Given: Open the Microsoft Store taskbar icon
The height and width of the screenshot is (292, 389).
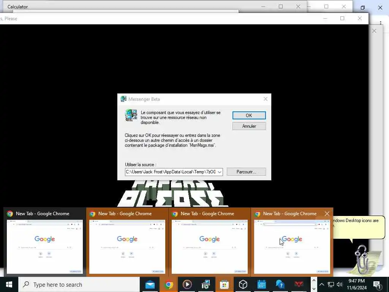Looking at the screenshot, I should pyautogui.click(x=224, y=284).
